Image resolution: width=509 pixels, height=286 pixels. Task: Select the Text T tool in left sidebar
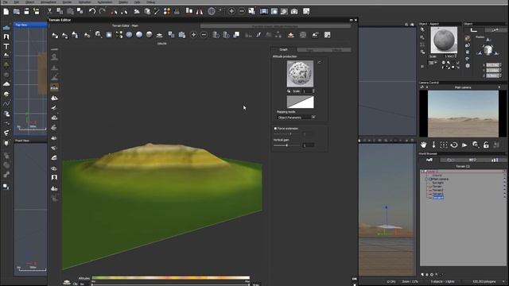pos(6,46)
